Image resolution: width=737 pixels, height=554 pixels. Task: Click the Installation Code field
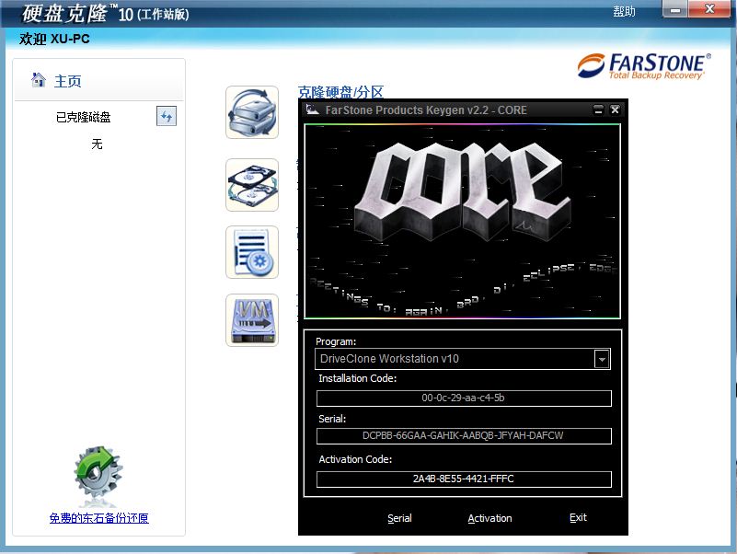tap(464, 398)
